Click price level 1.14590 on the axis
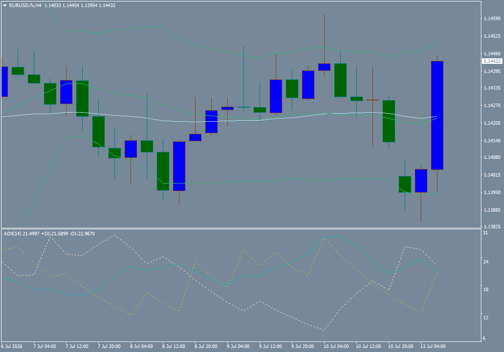 click(492, 19)
